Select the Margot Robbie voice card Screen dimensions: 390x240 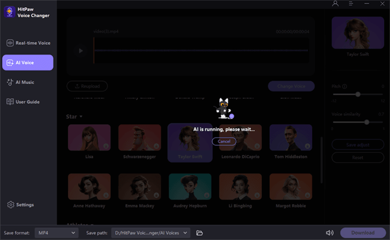291,191
